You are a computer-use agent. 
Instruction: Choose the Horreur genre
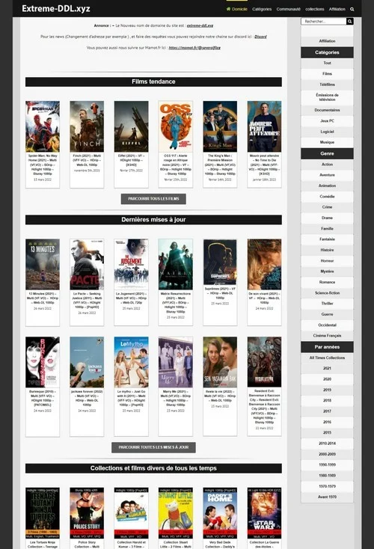tap(327, 261)
